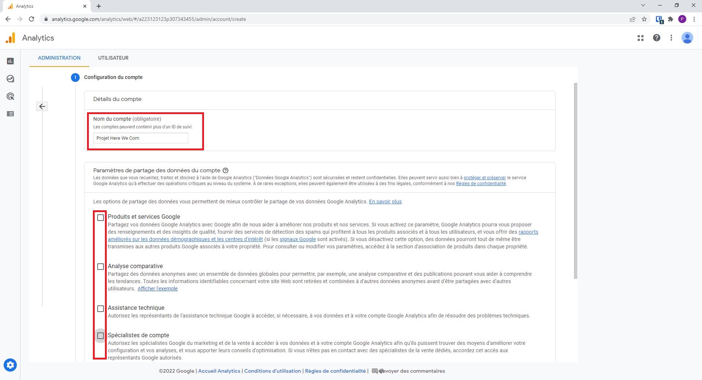Switch to UTILISATEUR tab
Viewport: 702px width, 380px height.
point(113,58)
